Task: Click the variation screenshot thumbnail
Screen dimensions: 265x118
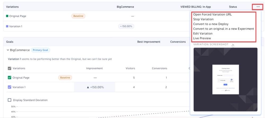Action: pos(226,80)
